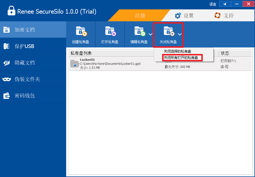255x177 pixels.
Task: Close the SecureSilo window
Action: 248,4
